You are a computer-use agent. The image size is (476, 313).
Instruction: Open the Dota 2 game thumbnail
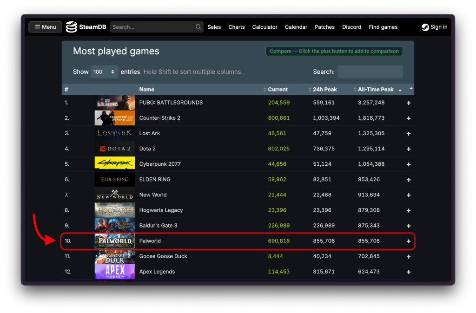(x=115, y=149)
